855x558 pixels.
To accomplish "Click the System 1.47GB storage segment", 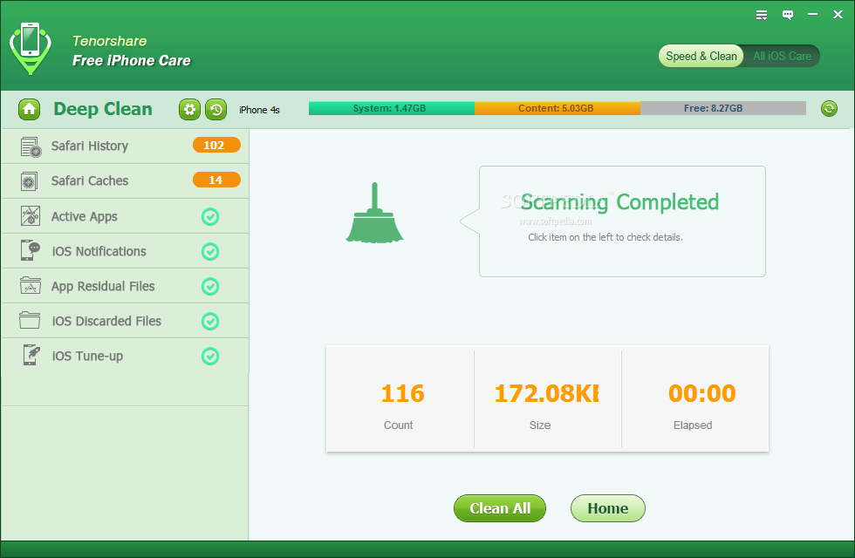I will [x=392, y=108].
